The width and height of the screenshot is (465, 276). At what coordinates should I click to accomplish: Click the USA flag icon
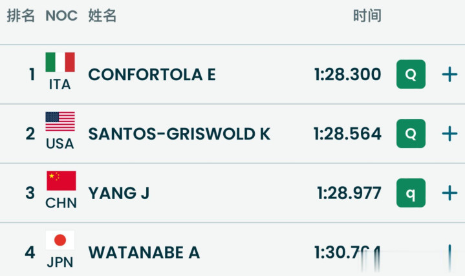pos(60,122)
